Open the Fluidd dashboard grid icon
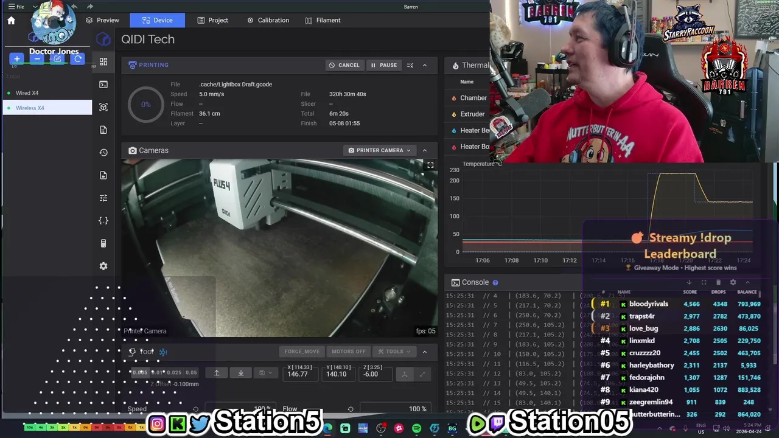The height and width of the screenshot is (438, 779). coord(103,62)
